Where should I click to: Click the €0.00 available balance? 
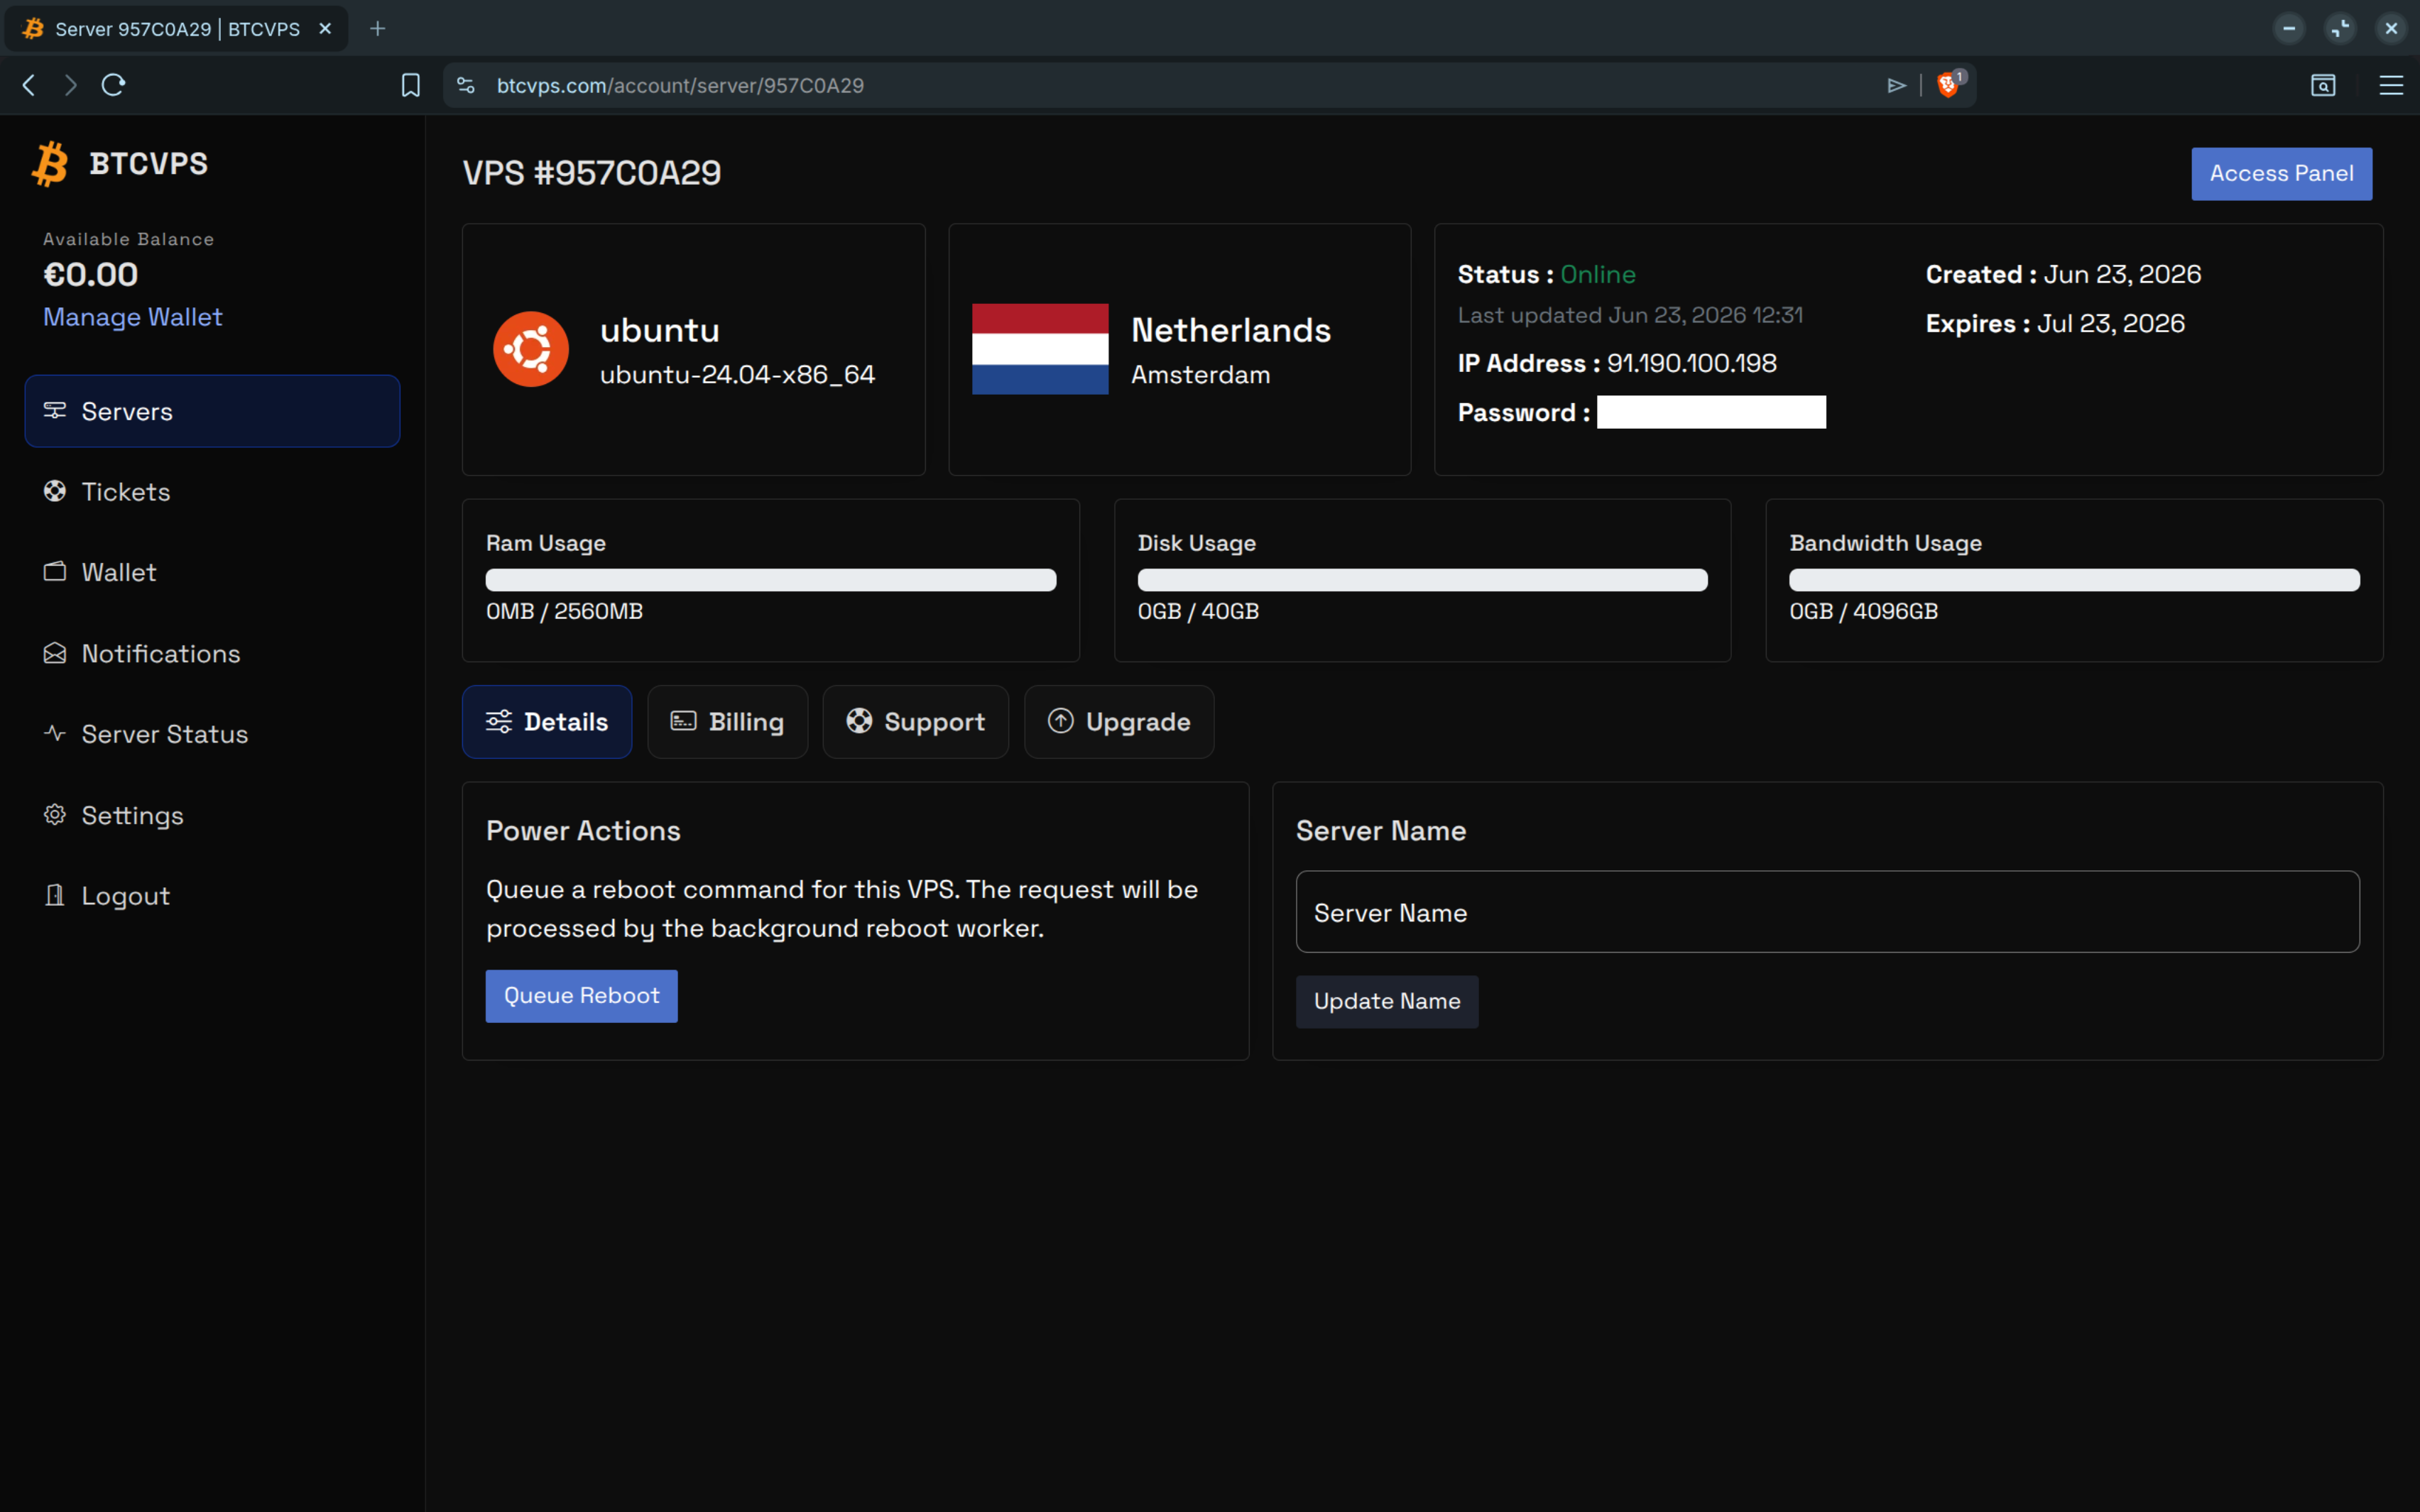91,274
